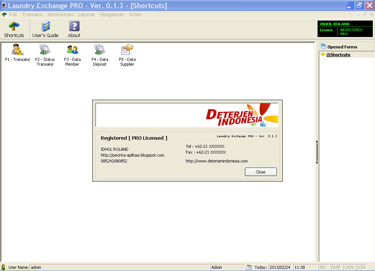Screen dimensions: 375x271
Task: Click the SCRL indicator
Action: tap(361, 267)
